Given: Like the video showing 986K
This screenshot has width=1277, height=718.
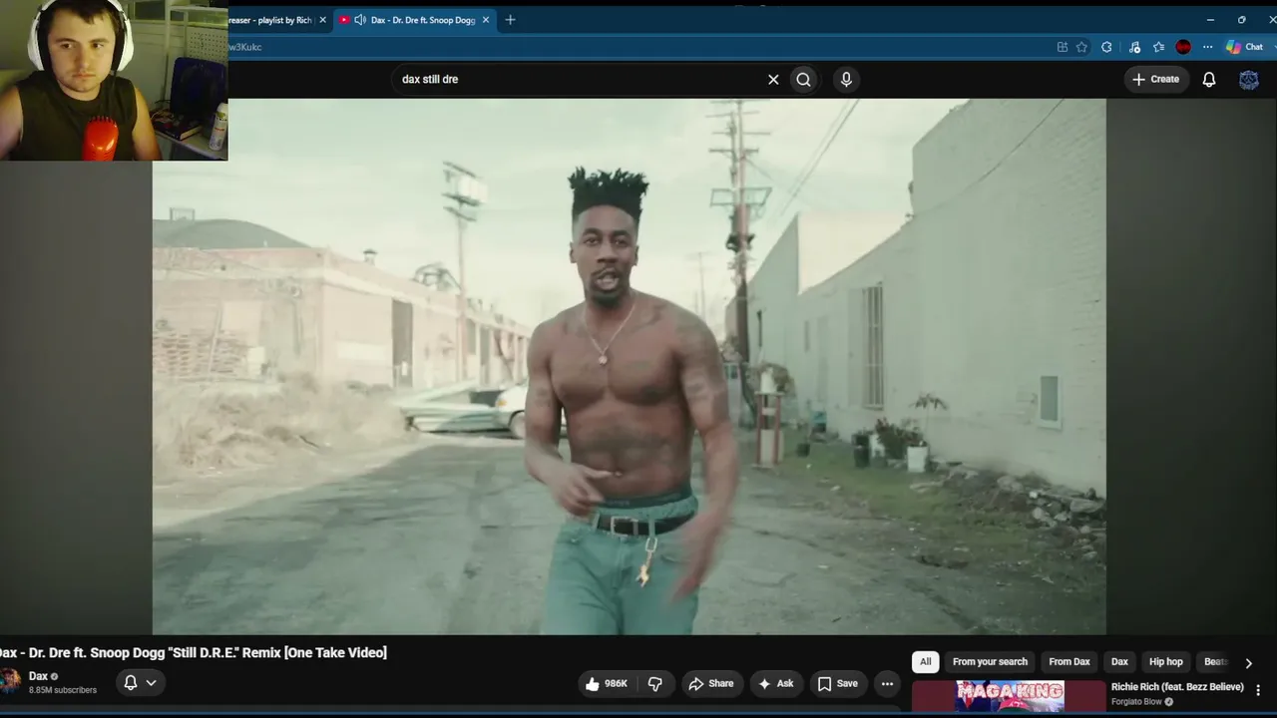Looking at the screenshot, I should [607, 683].
